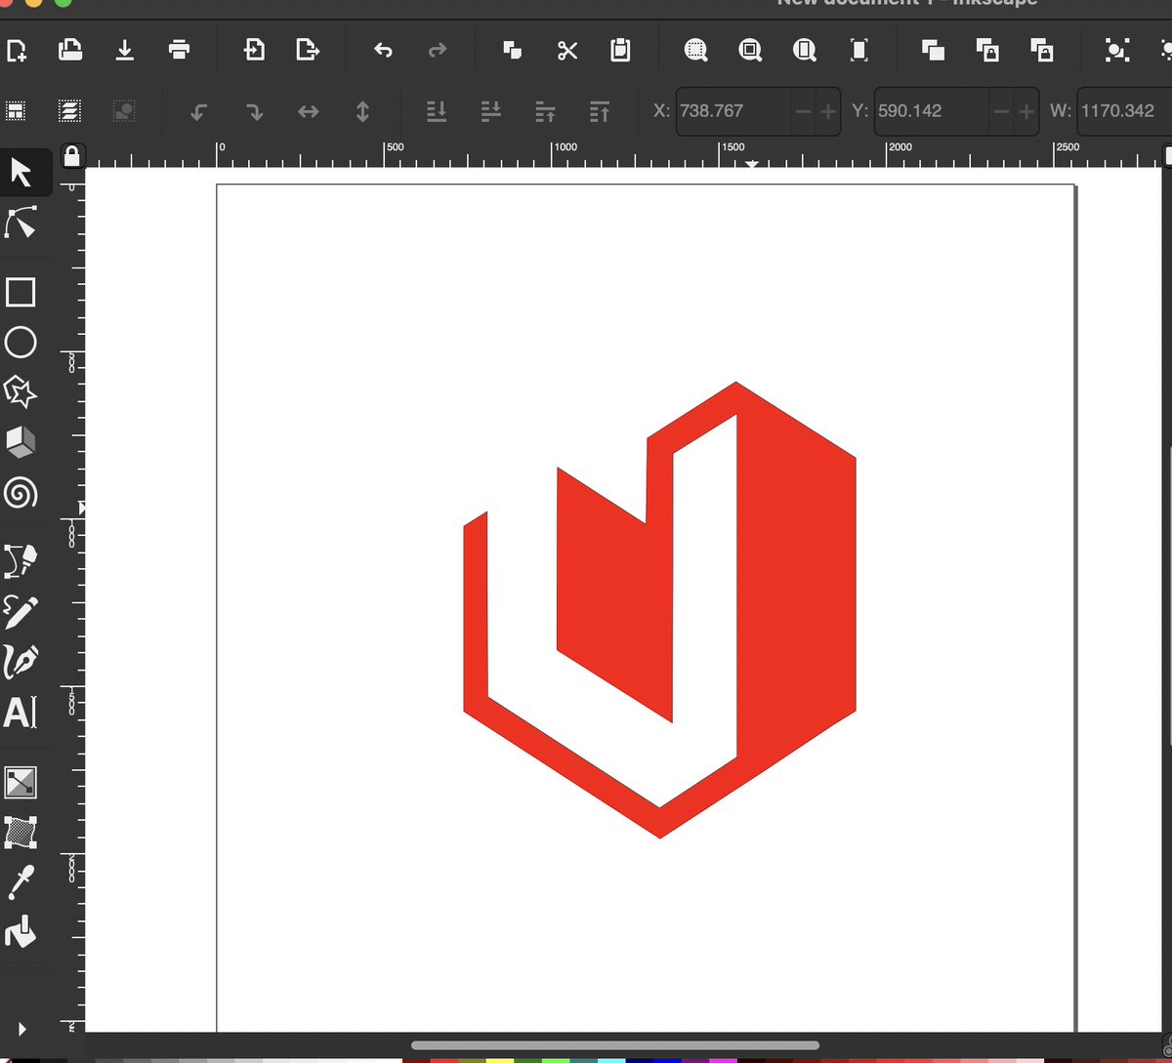Activate the Gradient tool
The image size is (1172, 1063).
point(21,782)
